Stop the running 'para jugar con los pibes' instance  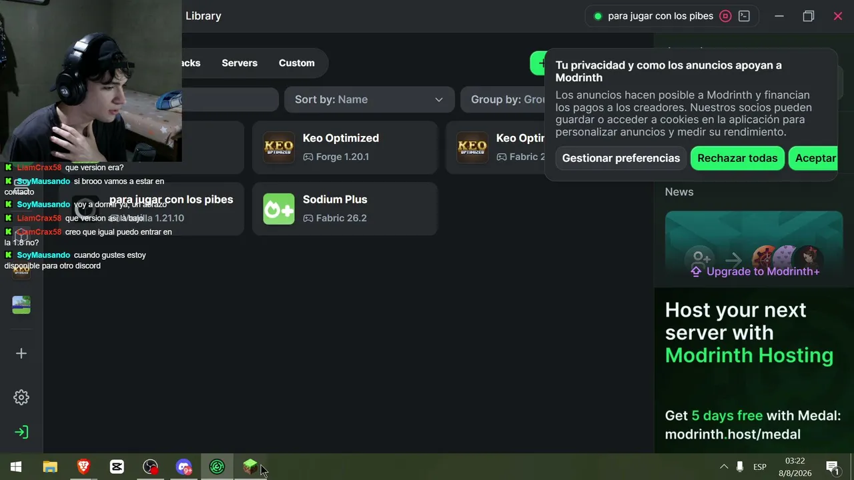point(726,16)
